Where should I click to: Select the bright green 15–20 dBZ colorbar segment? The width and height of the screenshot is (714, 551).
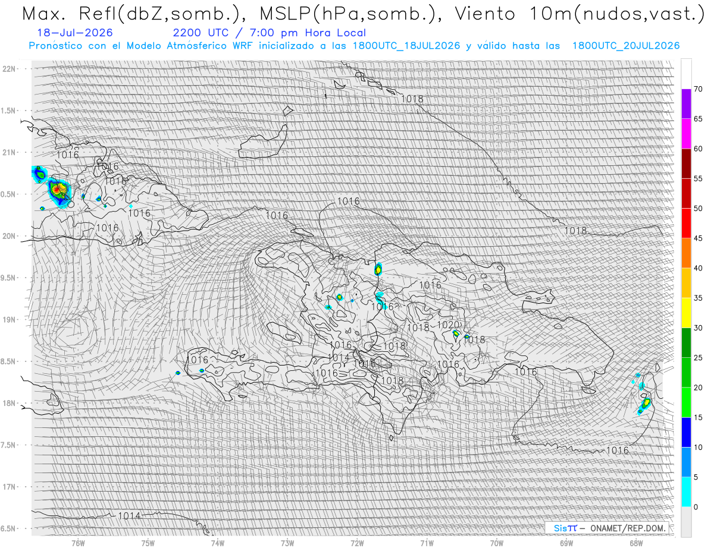pos(686,402)
